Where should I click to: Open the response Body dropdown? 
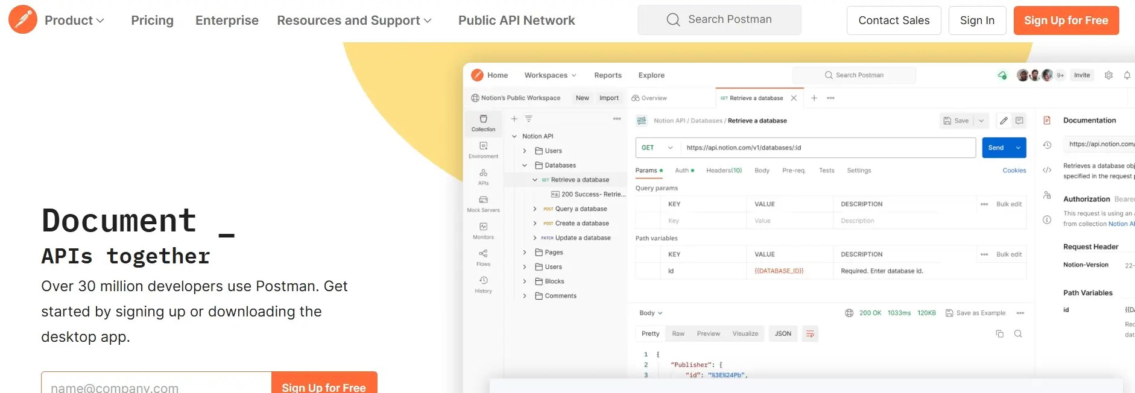click(651, 313)
